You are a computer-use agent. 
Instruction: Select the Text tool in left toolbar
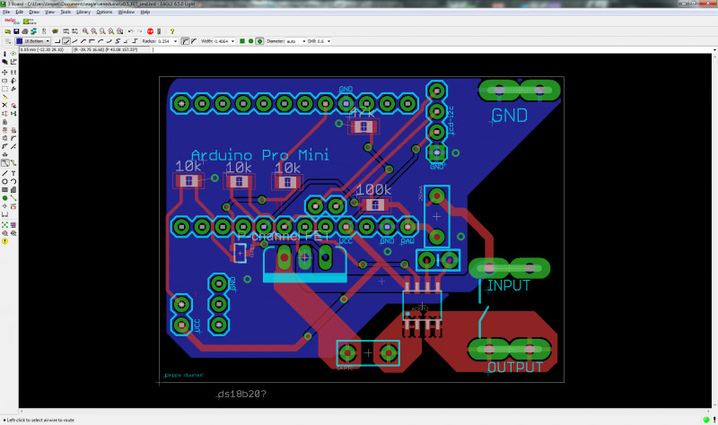click(x=15, y=173)
